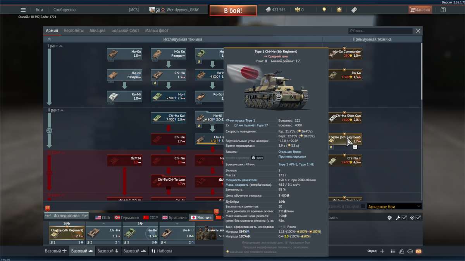Select the Япония nation tab
465x261 pixels.
click(x=201, y=218)
